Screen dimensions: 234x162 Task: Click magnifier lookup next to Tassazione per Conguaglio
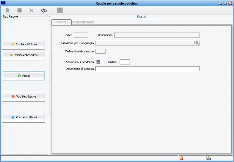(x=197, y=43)
